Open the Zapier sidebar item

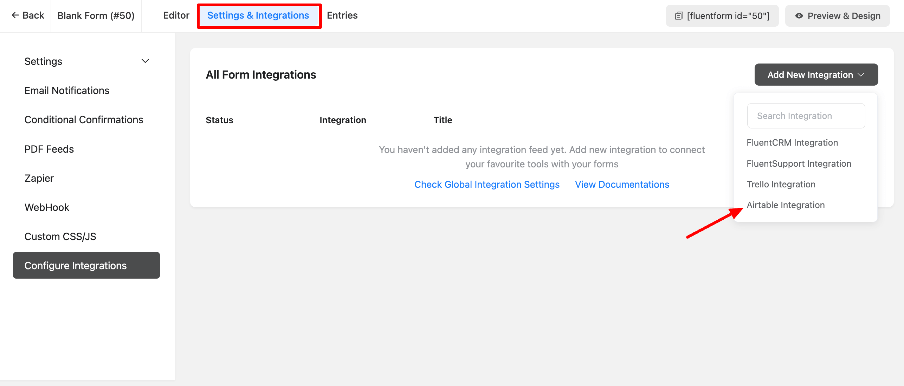39,178
